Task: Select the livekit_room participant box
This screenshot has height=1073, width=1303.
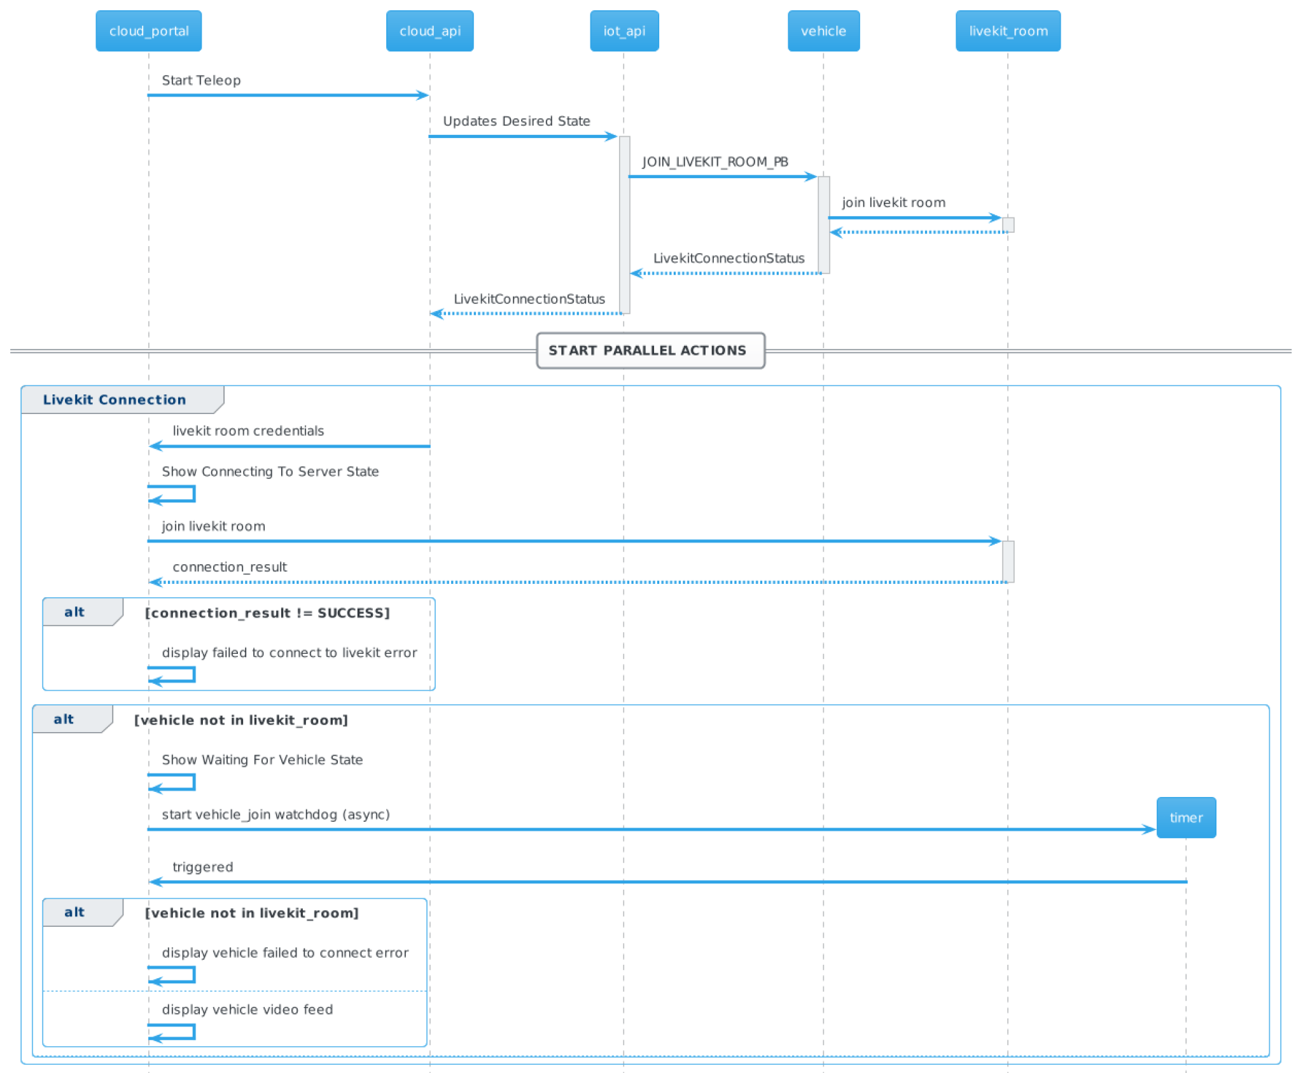Action: tap(1008, 31)
